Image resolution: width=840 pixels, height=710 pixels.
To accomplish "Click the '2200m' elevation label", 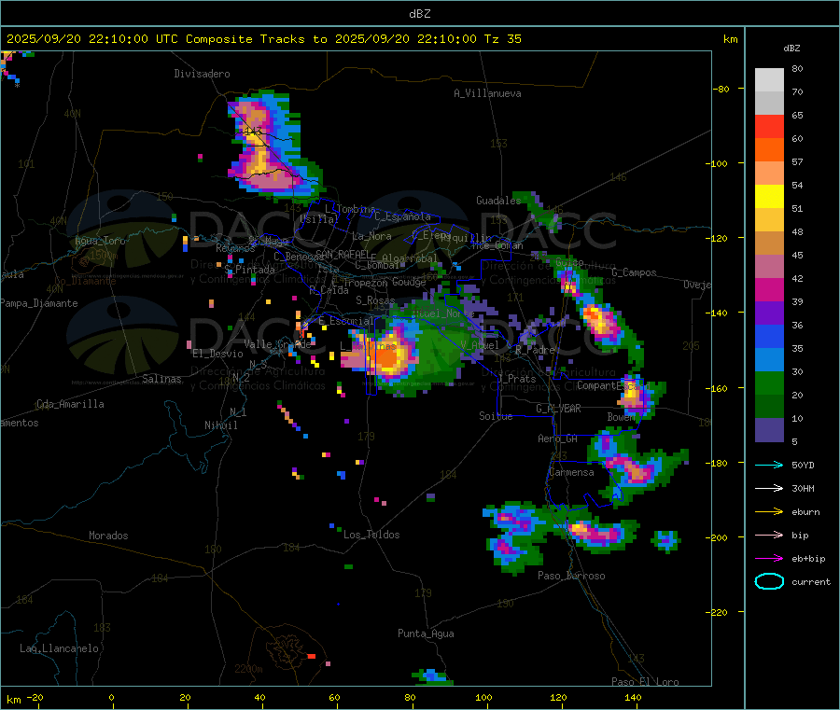I will click(x=248, y=669).
